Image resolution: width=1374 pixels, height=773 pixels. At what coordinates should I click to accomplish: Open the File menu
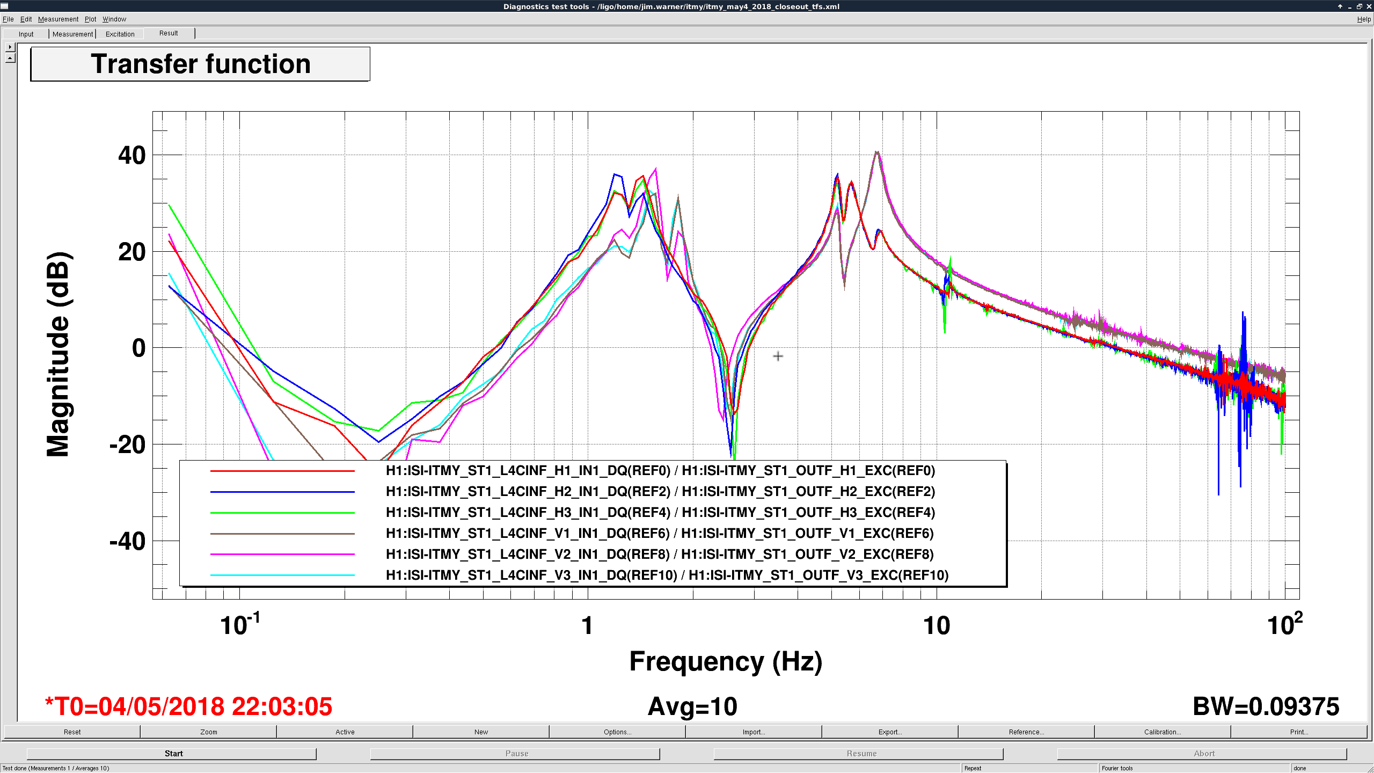(8, 19)
